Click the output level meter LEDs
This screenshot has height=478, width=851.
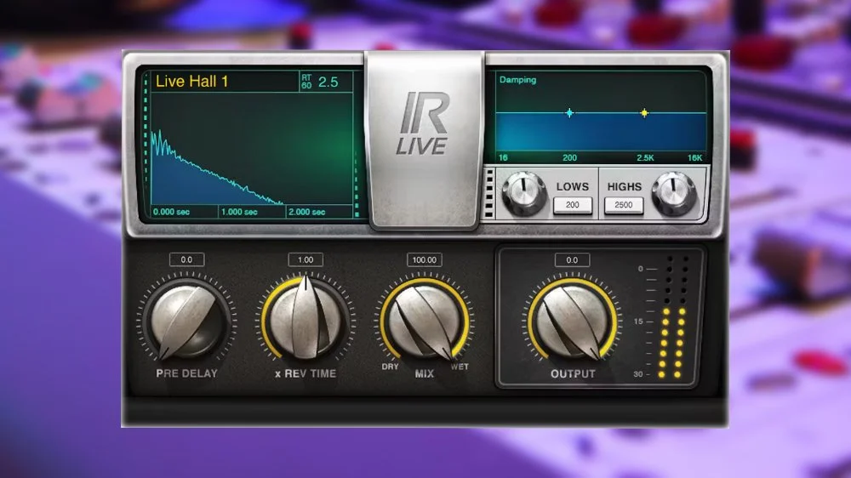click(673, 316)
